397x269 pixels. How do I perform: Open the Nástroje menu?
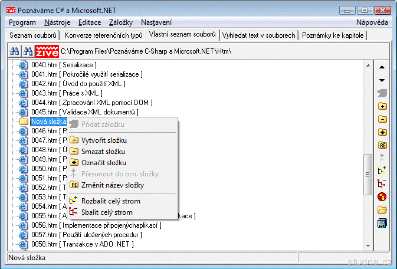57,22
